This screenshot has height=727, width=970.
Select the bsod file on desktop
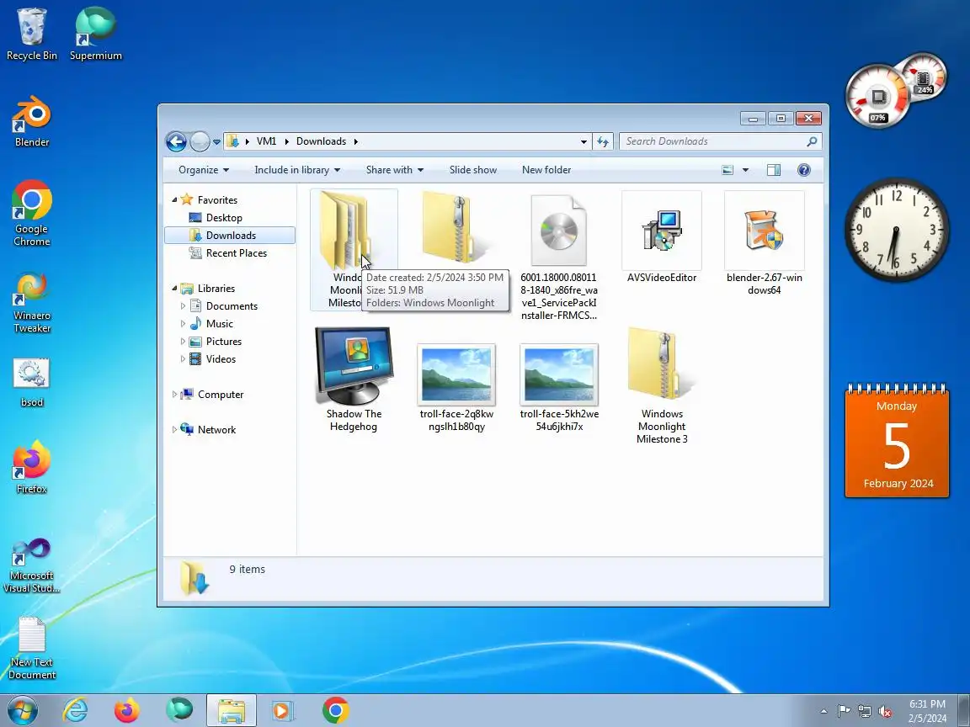click(31, 383)
